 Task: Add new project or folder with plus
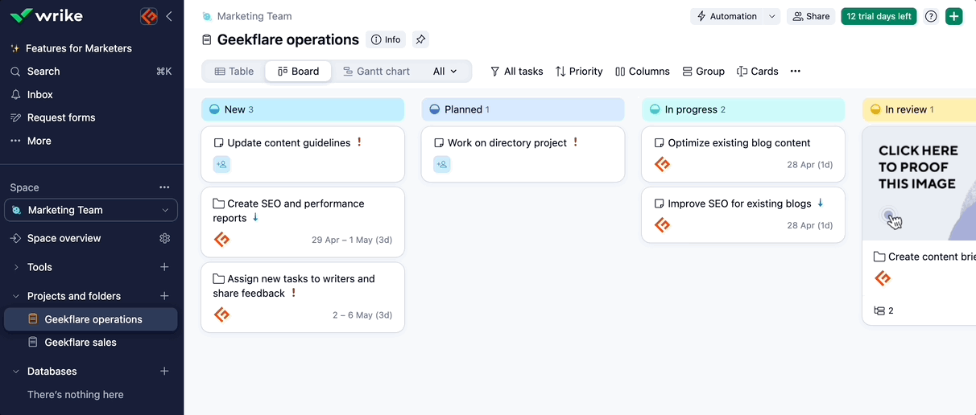click(165, 296)
